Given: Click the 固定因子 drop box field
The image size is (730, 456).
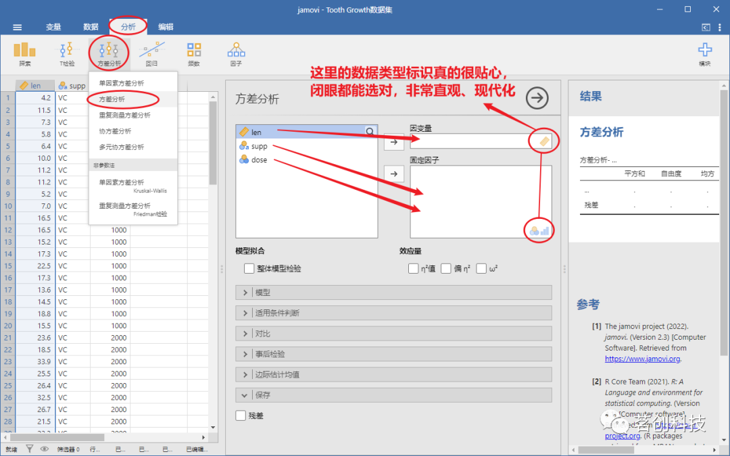Looking at the screenshot, I should click(481, 202).
